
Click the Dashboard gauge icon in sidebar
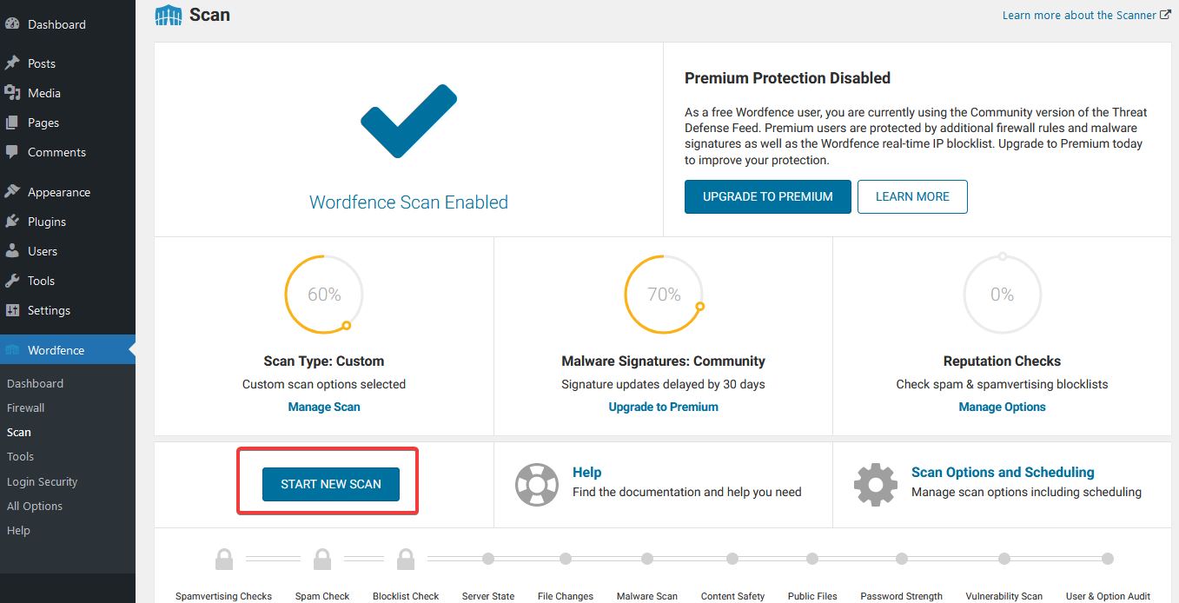[12, 24]
